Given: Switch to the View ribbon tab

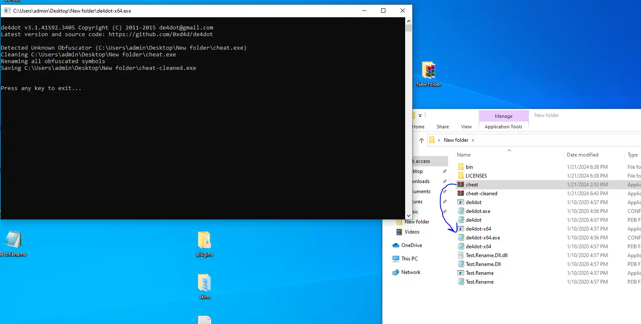Looking at the screenshot, I should (466, 127).
